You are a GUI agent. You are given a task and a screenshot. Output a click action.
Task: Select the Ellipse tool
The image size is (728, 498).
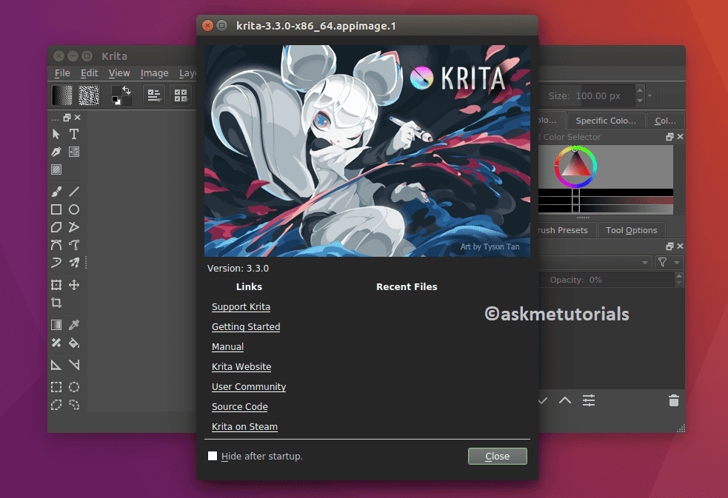tap(74, 209)
